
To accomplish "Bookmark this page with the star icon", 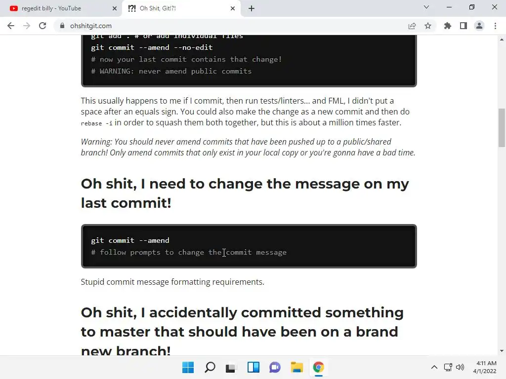I will pos(428,26).
